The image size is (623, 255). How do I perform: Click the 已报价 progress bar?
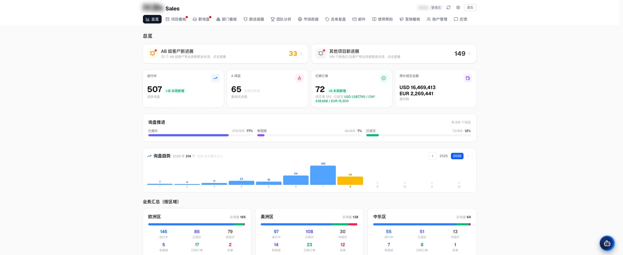tap(201, 135)
